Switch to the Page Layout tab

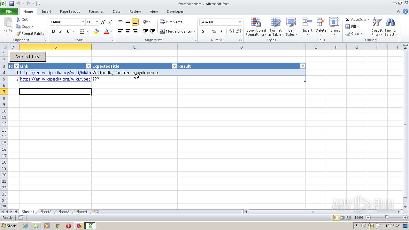(x=70, y=11)
